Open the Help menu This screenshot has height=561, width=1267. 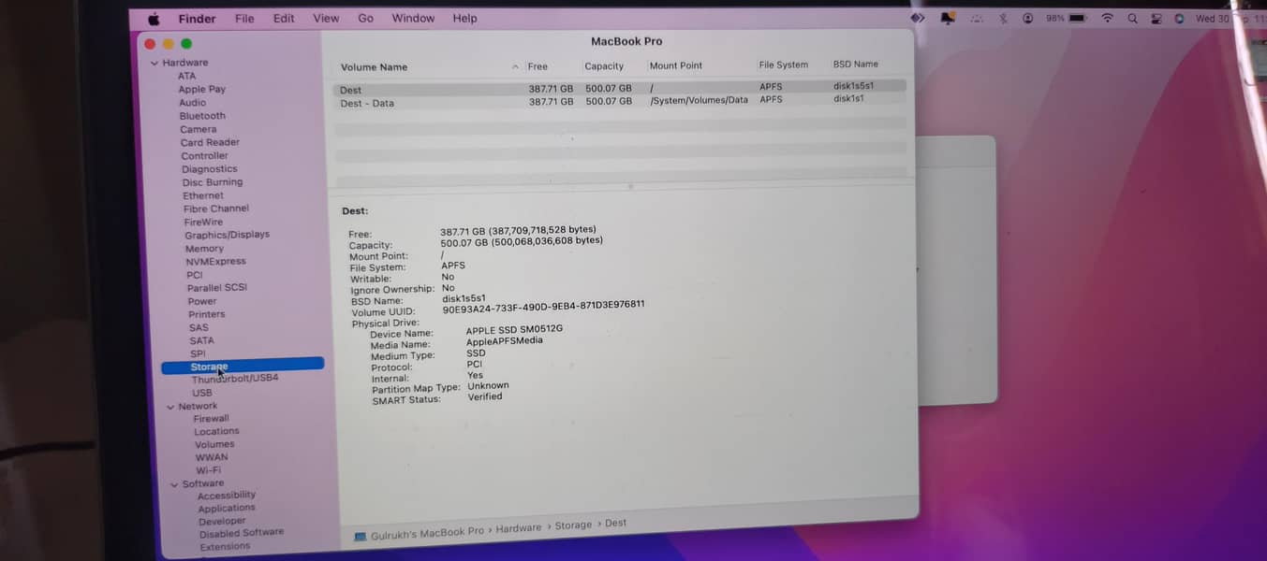click(x=464, y=19)
